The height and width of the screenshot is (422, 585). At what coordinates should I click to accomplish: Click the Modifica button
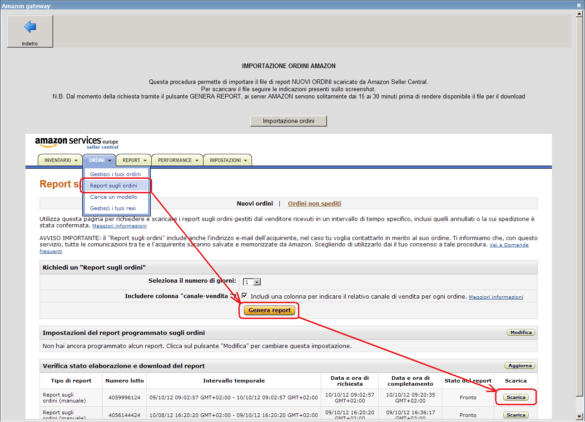tap(521, 333)
